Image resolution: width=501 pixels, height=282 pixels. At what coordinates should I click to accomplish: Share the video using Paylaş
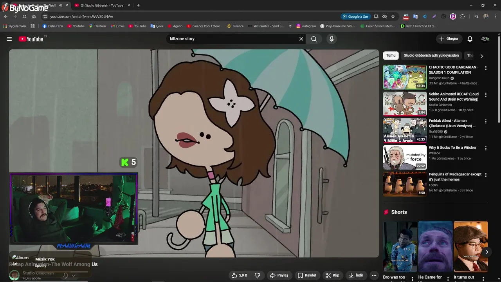click(x=279, y=275)
